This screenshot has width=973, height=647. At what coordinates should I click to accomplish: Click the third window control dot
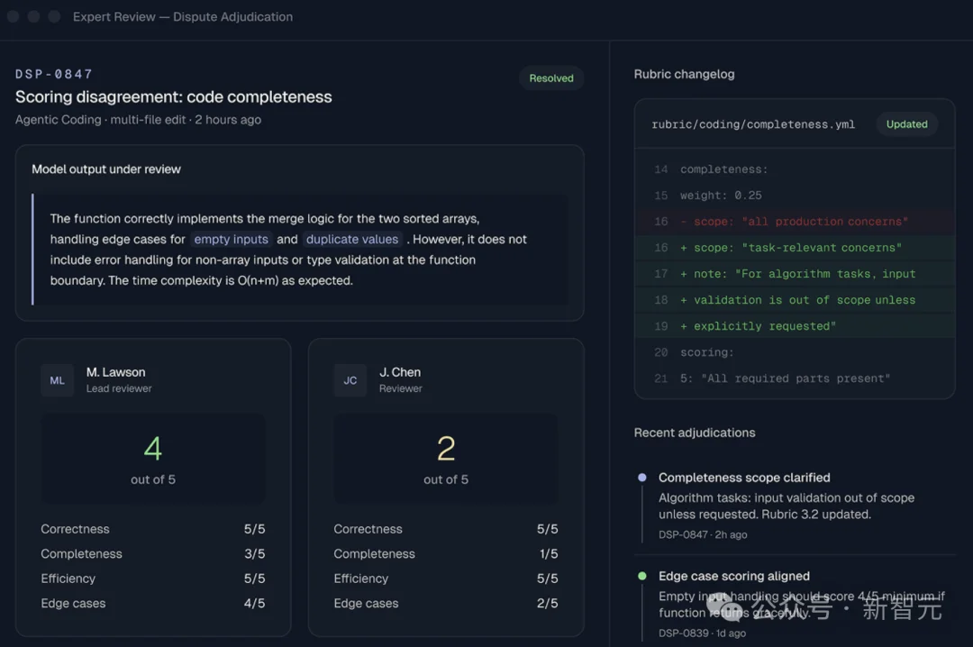(54, 17)
